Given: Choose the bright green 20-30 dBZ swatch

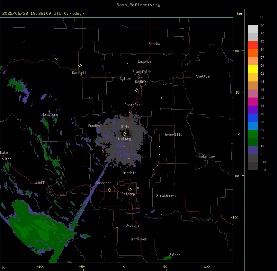Looking at the screenshot, I should coord(253,134).
